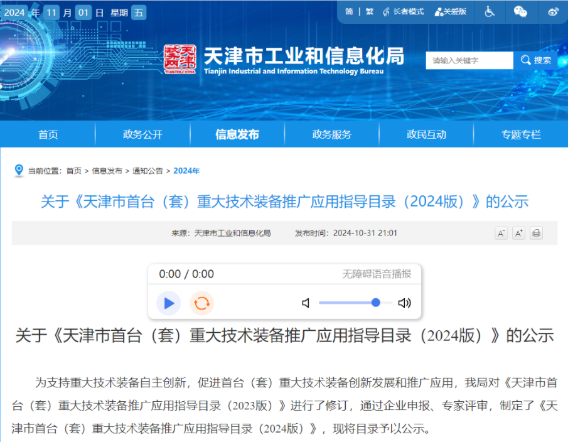Play the accessible voice broadcast audio
568x442 pixels.
click(168, 303)
